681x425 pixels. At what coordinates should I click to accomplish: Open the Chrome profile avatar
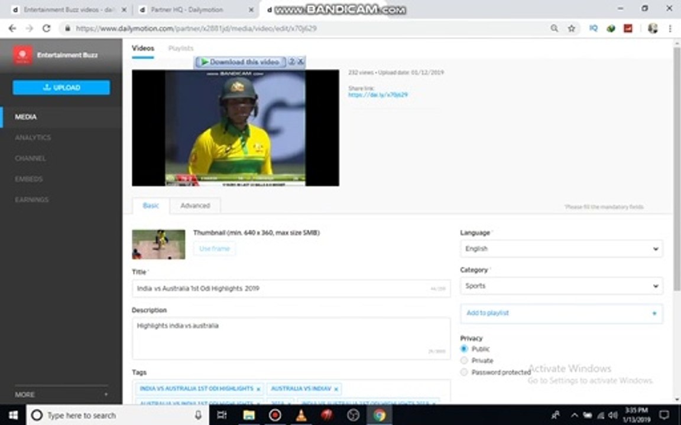click(653, 28)
